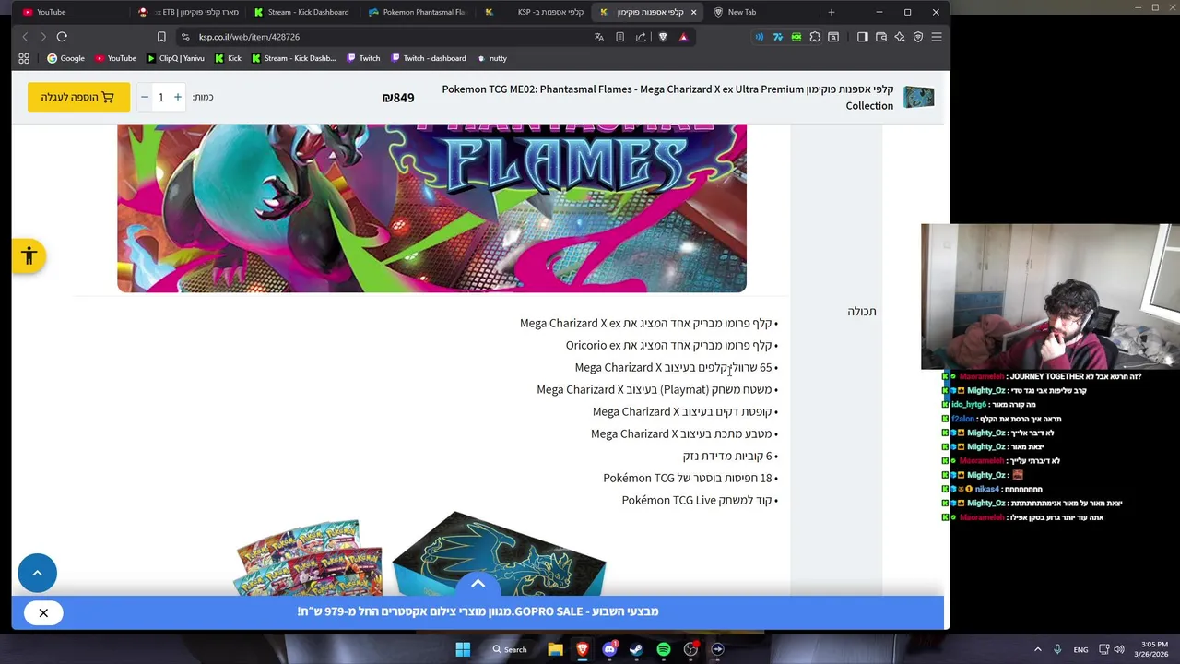Open the Google bookmark
1180x664 pixels.
(65, 58)
